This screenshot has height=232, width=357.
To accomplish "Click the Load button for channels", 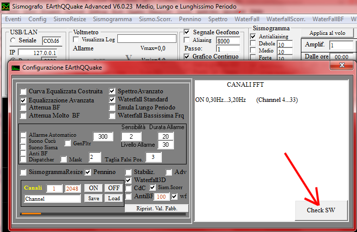I will 113,199.
